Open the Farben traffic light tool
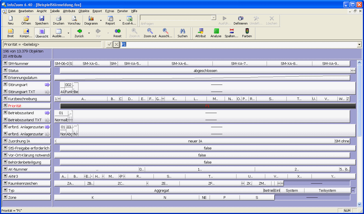Viewport: 364px width, 214px height. click(247, 32)
